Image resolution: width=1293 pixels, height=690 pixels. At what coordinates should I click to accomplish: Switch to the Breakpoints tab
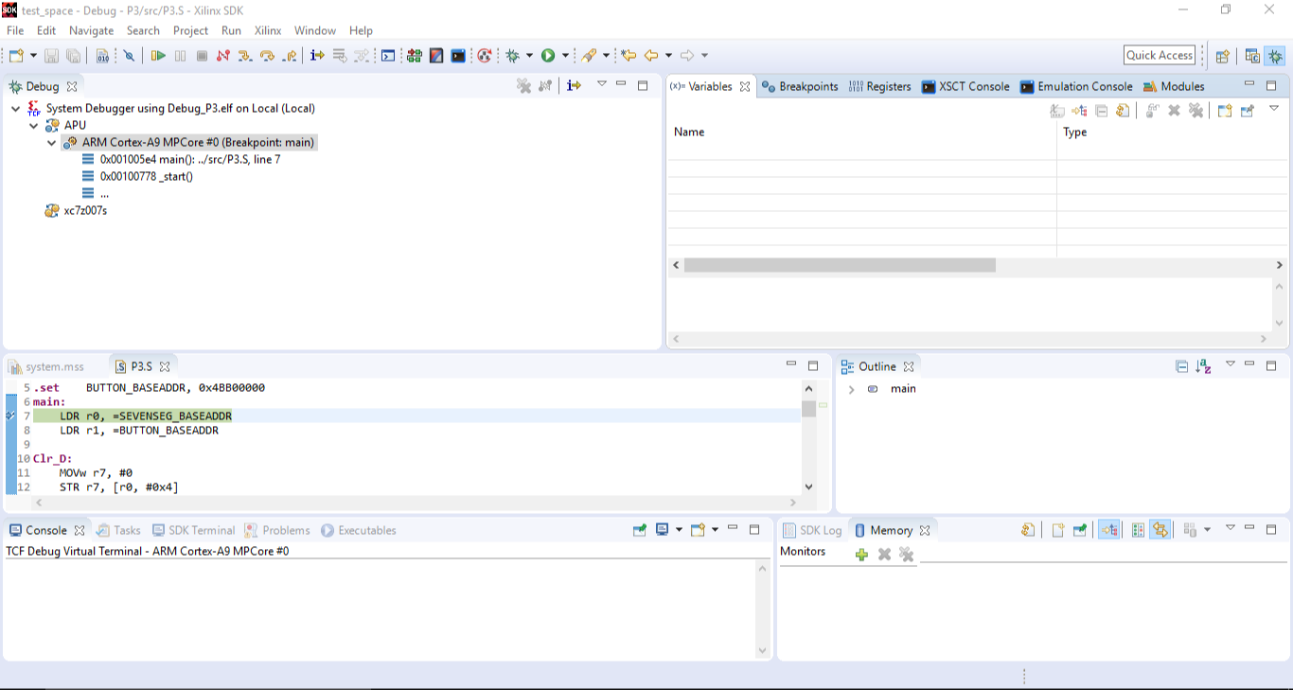(800, 86)
